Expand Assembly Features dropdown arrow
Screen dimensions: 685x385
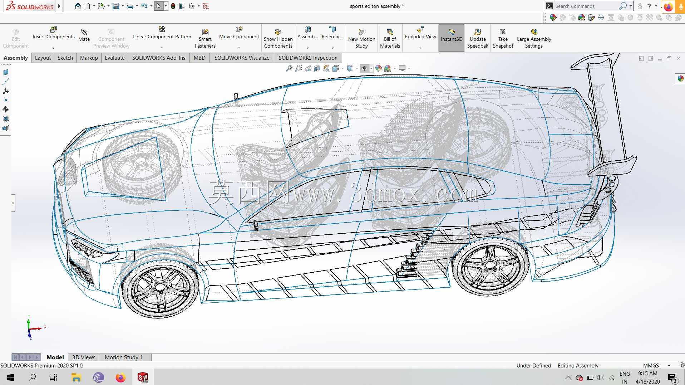pos(307,48)
